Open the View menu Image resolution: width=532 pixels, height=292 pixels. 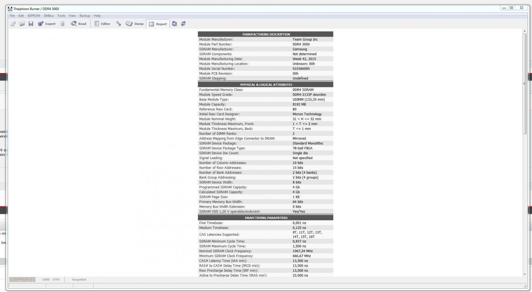tap(72, 16)
